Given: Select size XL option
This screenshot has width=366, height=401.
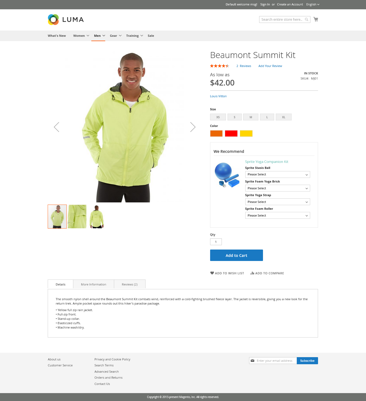Looking at the screenshot, I should coord(284,117).
